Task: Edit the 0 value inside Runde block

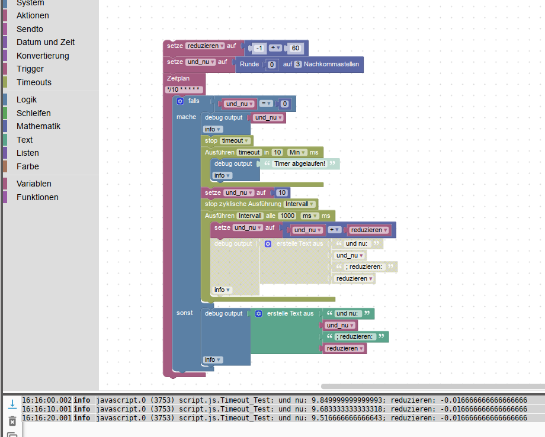Action: 272,65
